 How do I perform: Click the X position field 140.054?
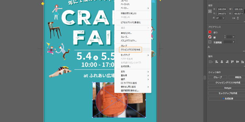(222, 9)
